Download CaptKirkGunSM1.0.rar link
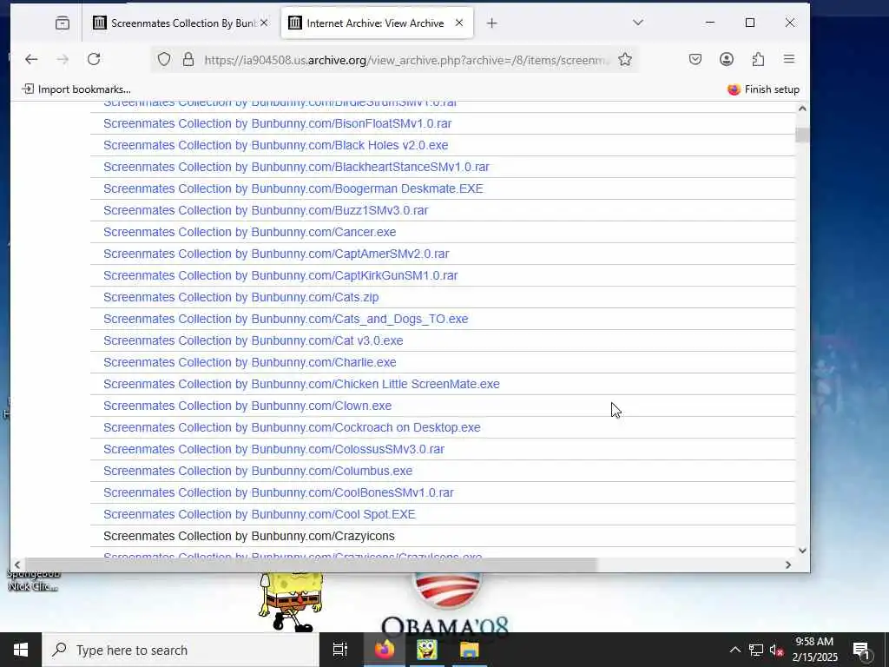The image size is (889, 667). (x=280, y=275)
